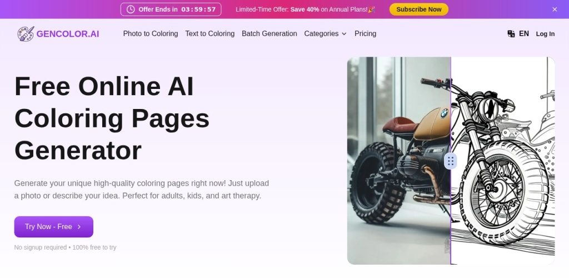
Task: Go to Text to Coloring
Action: 209,34
